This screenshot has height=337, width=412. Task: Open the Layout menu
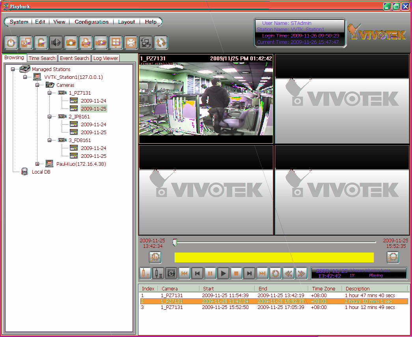point(127,22)
